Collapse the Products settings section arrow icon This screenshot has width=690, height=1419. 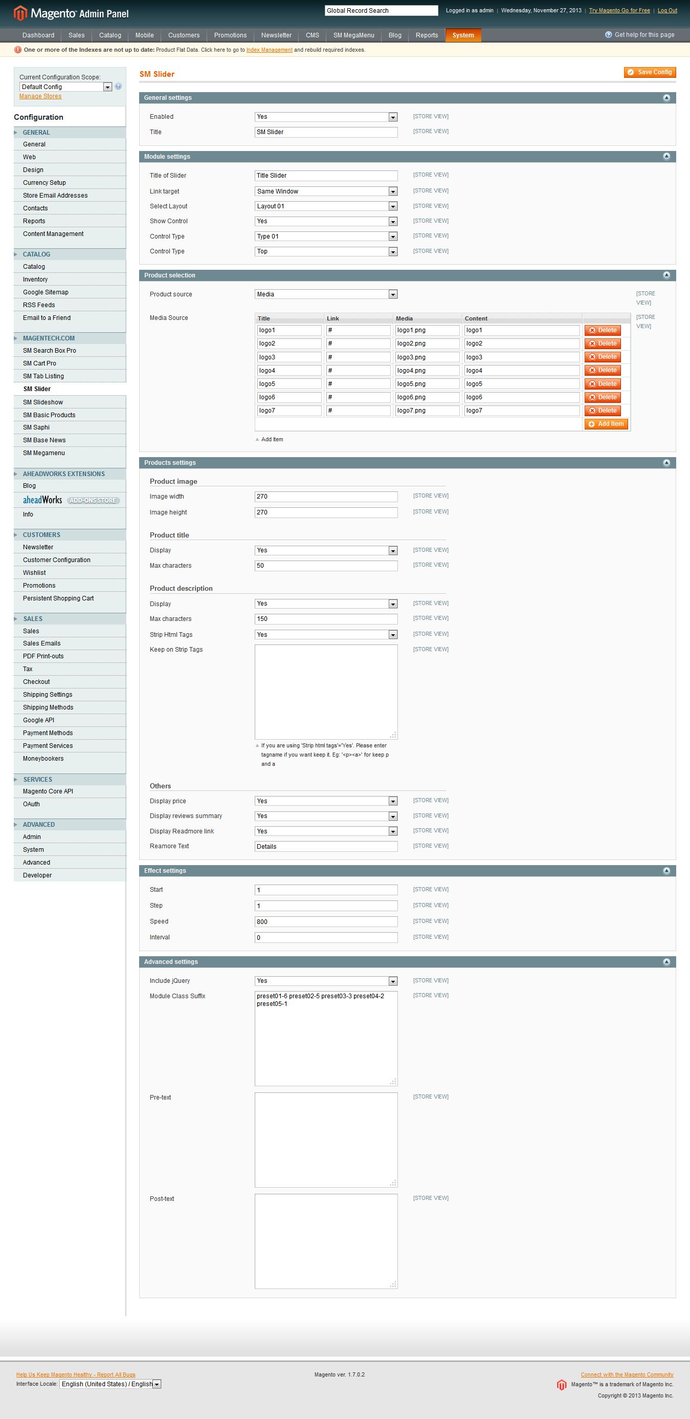click(x=666, y=463)
